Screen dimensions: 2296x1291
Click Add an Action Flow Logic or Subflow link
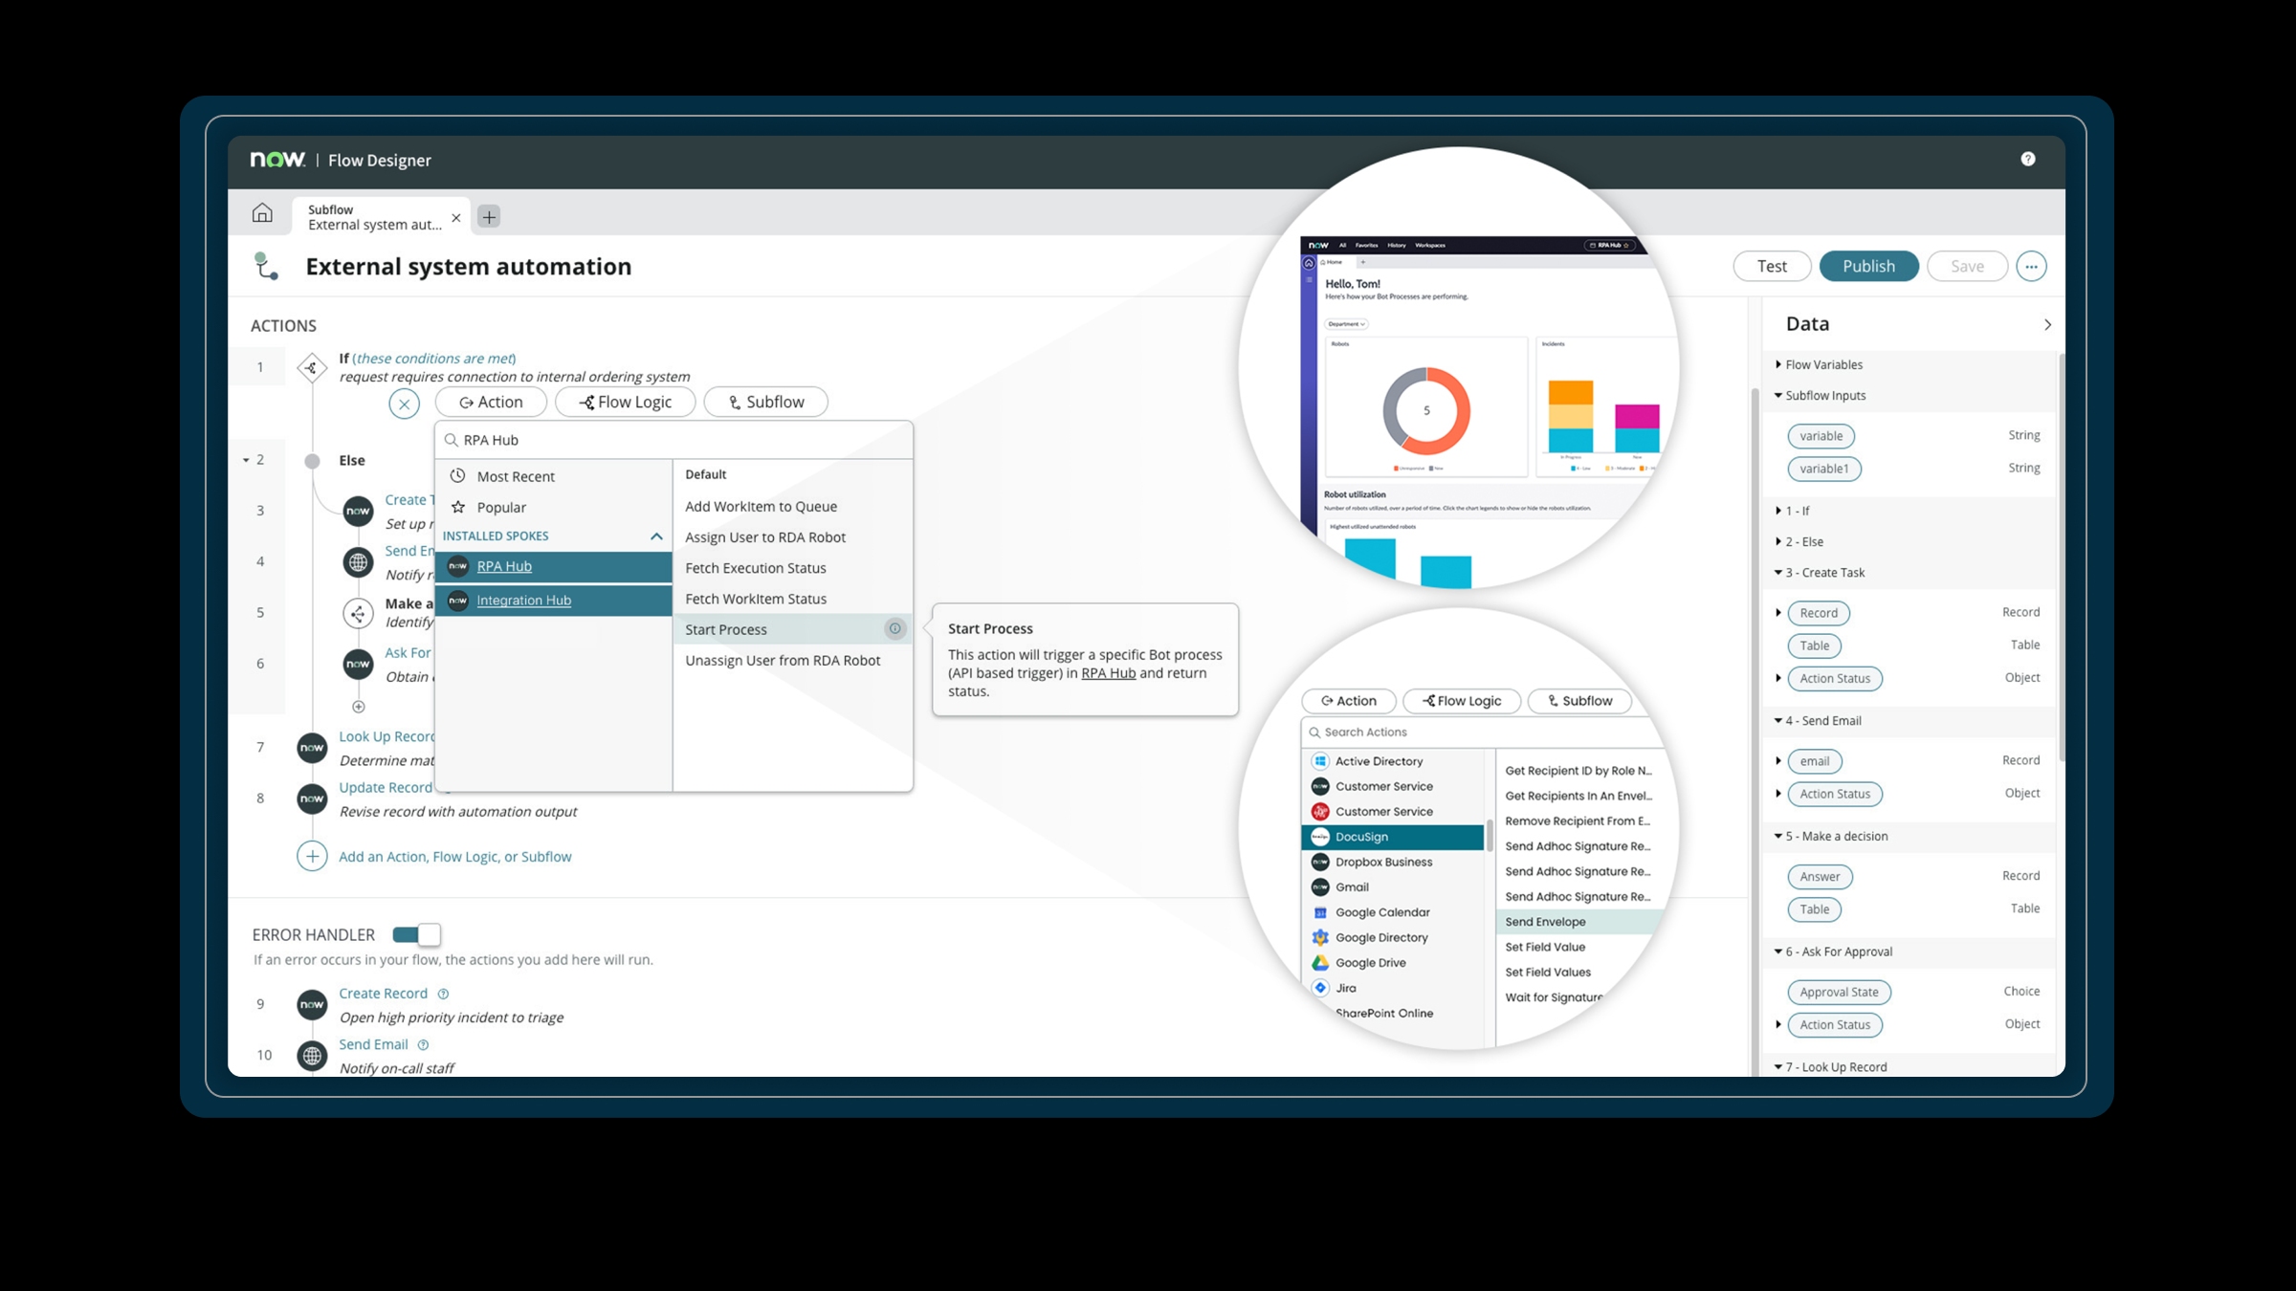[455, 856]
